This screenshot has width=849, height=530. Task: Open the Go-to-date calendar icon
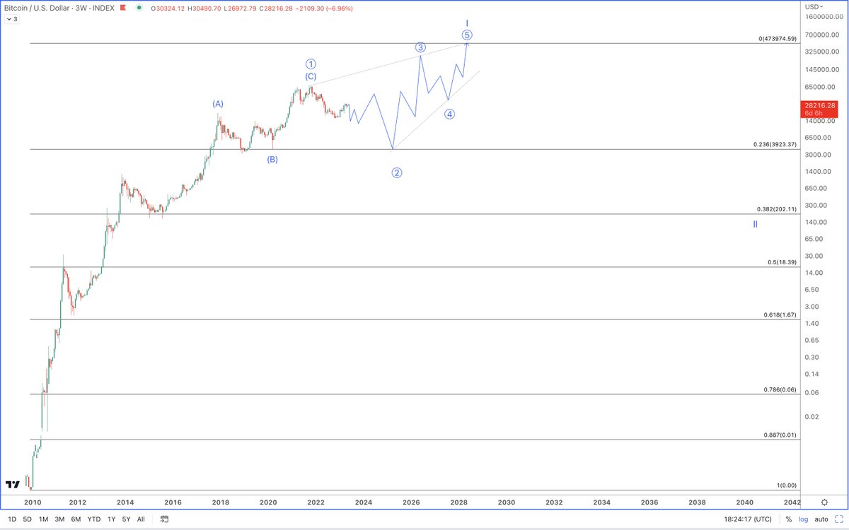164,519
